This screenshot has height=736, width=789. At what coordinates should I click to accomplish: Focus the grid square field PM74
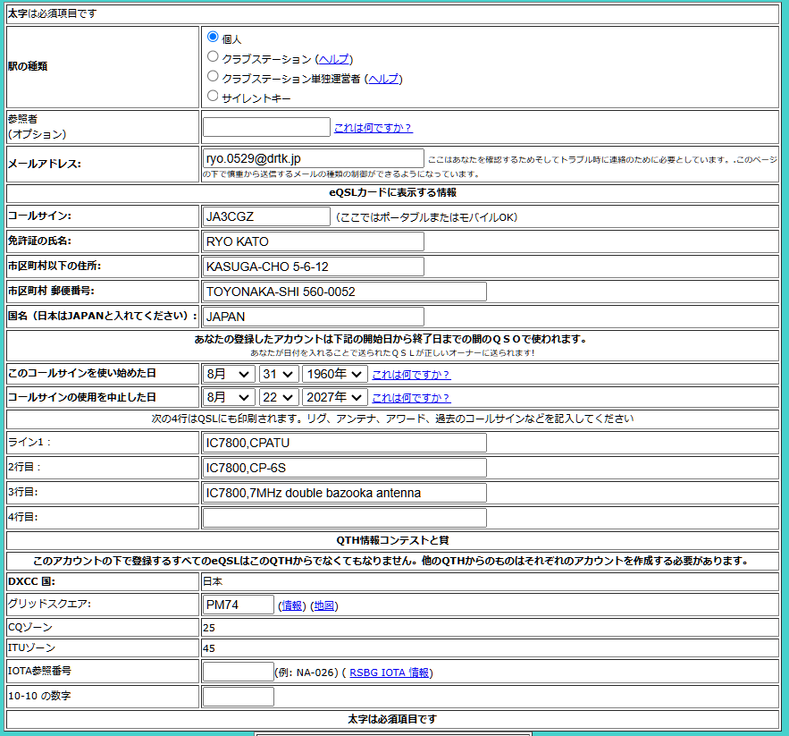(238, 605)
